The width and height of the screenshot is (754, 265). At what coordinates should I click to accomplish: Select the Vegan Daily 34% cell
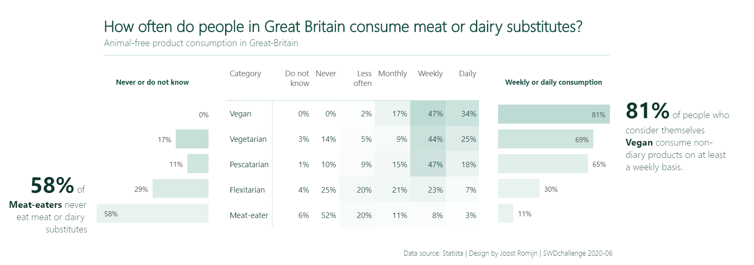coord(463,113)
